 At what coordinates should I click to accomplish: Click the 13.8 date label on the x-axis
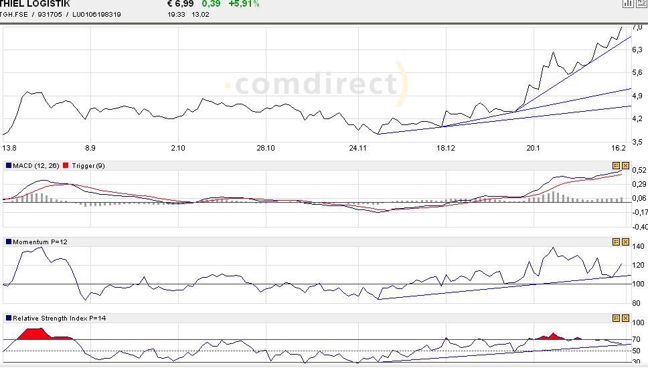(9, 148)
